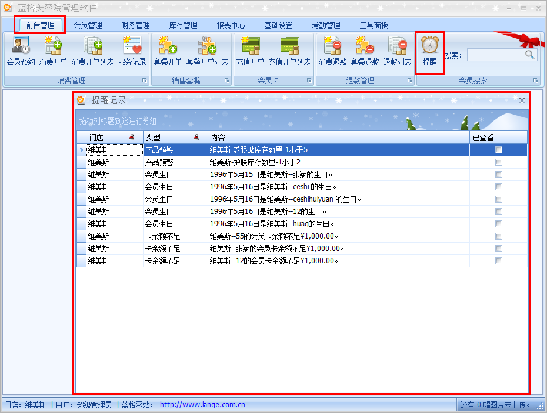
Task: Click the 拖动列标题到这进行分组 grouping area
Action: (302, 120)
